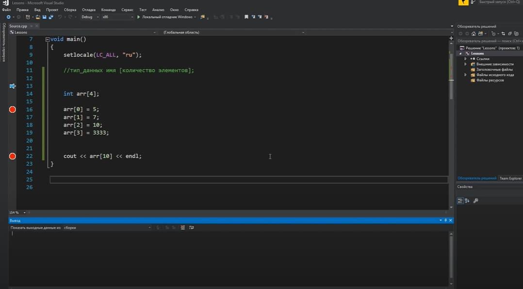
Task: Open the Отладка menu
Action: tap(89, 10)
